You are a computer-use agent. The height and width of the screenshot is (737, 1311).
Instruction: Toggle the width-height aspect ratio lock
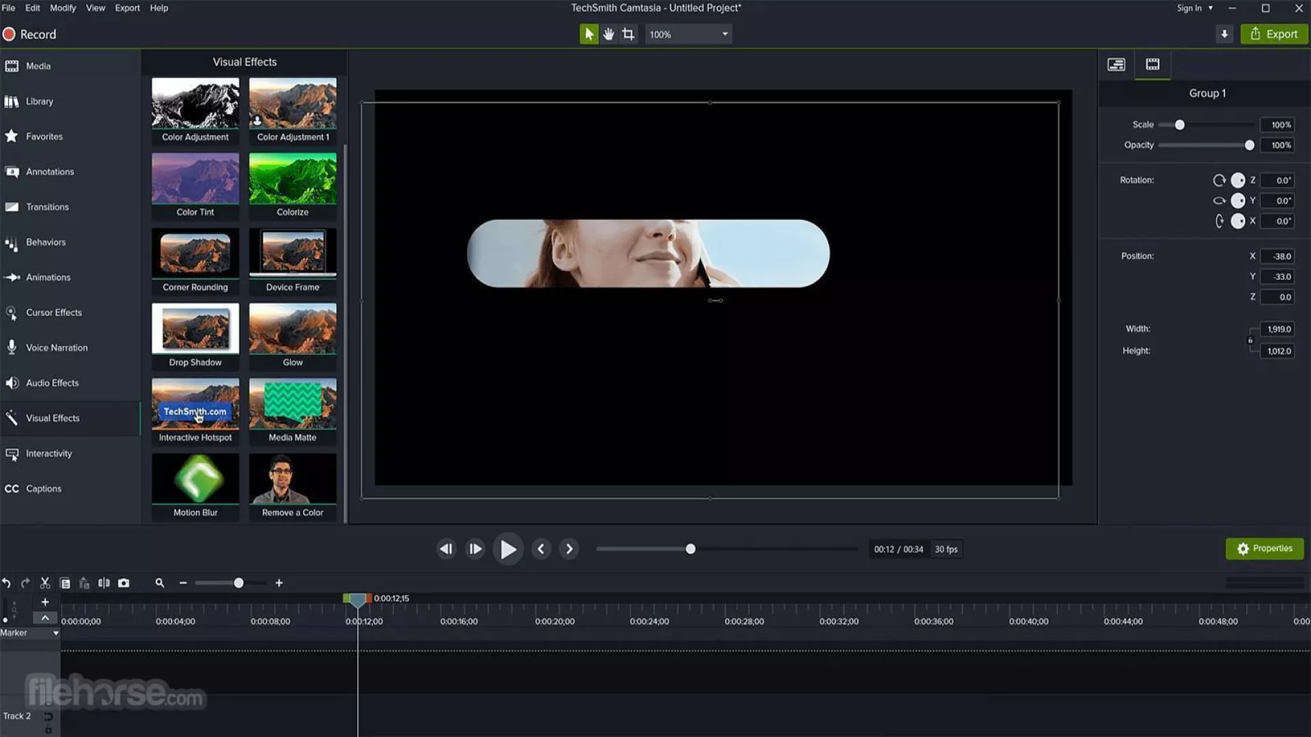(x=1250, y=340)
